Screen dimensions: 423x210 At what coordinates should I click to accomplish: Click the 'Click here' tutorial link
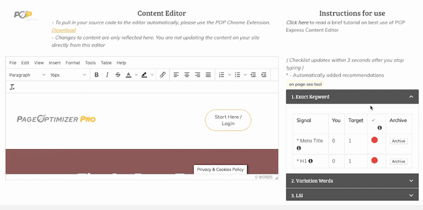[x=297, y=22]
